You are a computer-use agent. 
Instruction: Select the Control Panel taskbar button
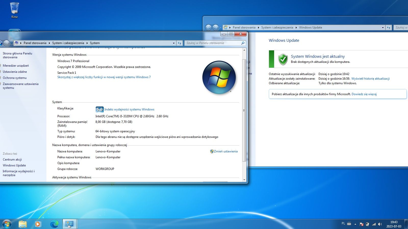(x=69, y=224)
